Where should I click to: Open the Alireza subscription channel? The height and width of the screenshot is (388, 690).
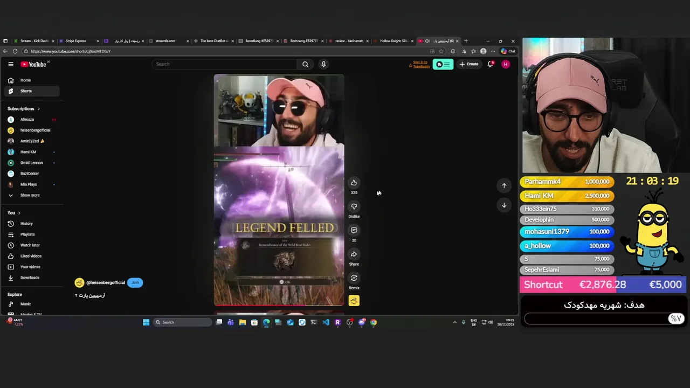(31, 120)
